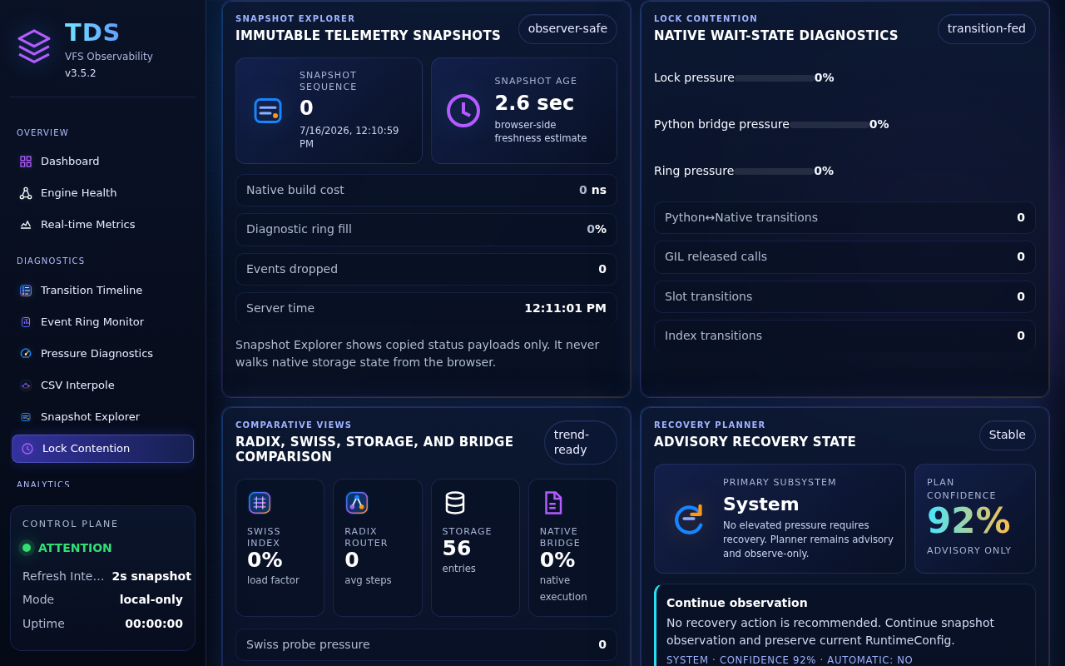This screenshot has width=1065, height=666.
Task: Click the Snapshot Explorer sidebar icon
Action: pyautogui.click(x=26, y=417)
